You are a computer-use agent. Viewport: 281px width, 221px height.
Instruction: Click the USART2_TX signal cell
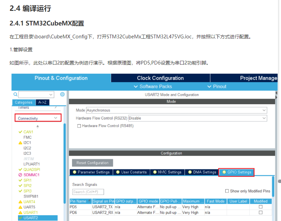103,207
